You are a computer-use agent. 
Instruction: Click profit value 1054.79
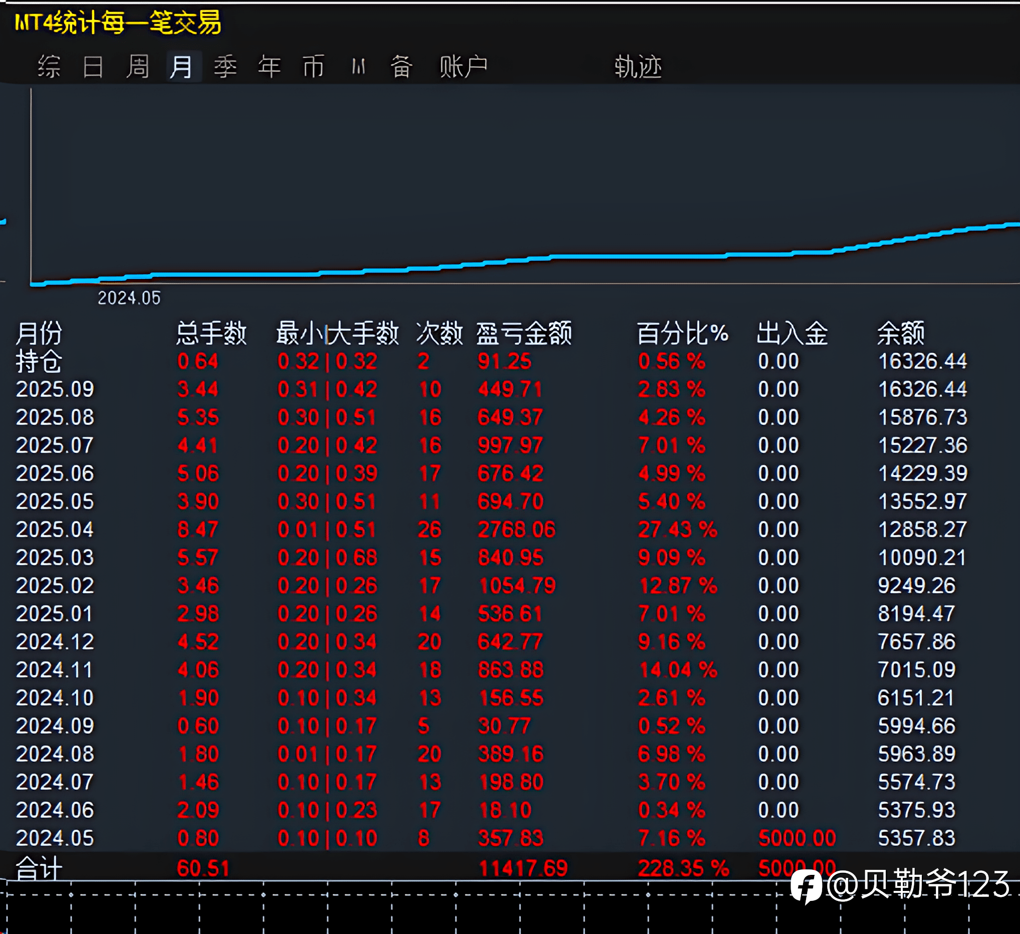517,586
